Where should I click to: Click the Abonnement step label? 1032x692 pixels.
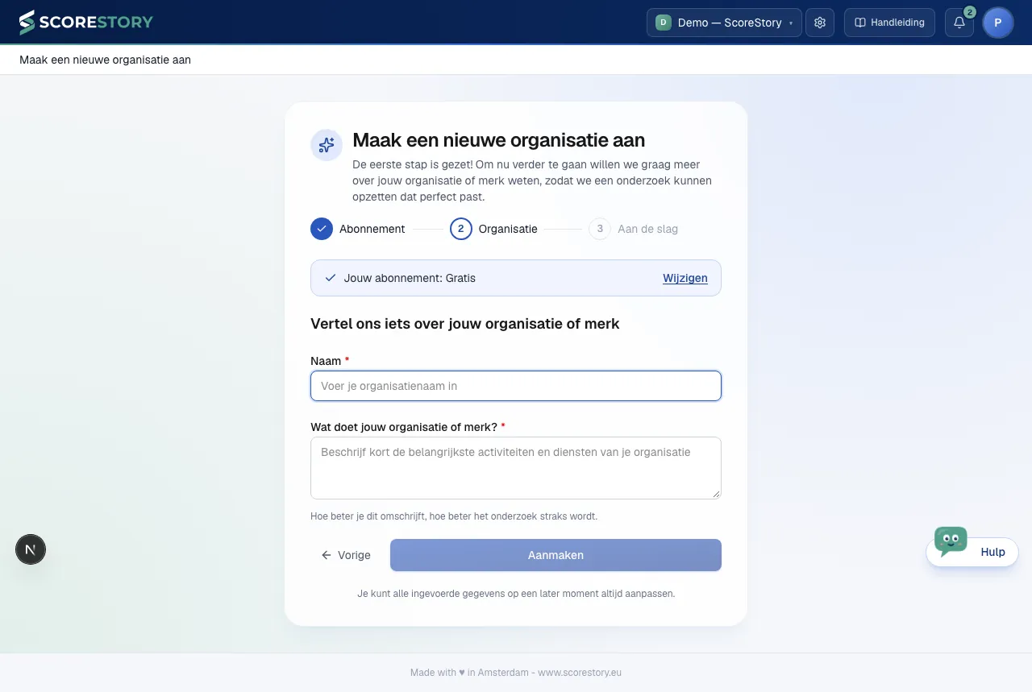(372, 229)
